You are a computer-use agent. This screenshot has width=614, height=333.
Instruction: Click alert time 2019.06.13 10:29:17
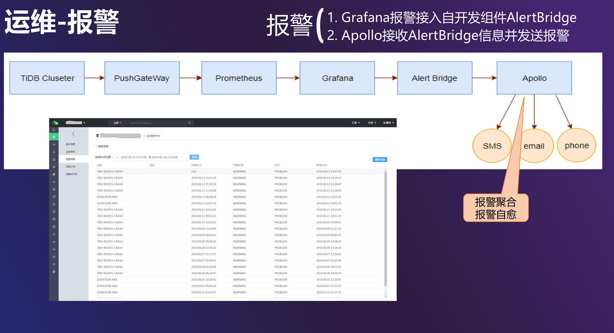(x=329, y=178)
